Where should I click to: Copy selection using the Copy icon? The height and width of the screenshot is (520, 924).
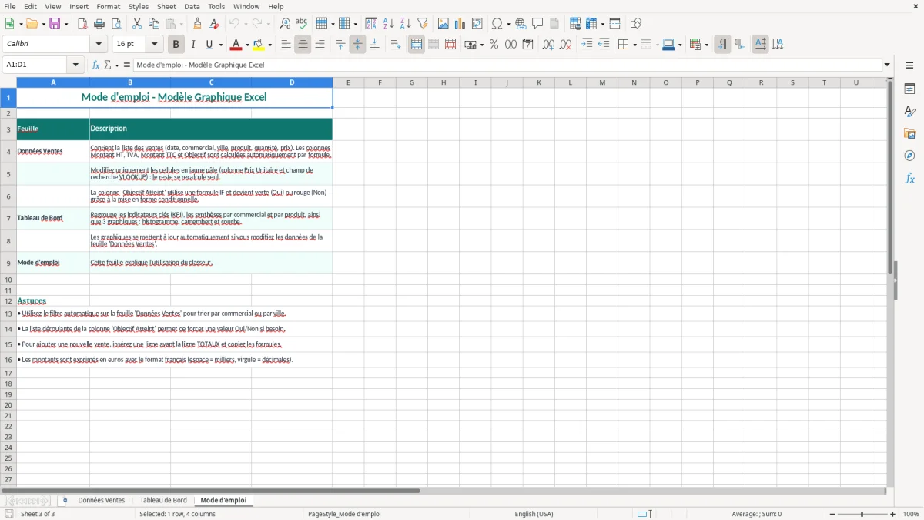tap(154, 24)
